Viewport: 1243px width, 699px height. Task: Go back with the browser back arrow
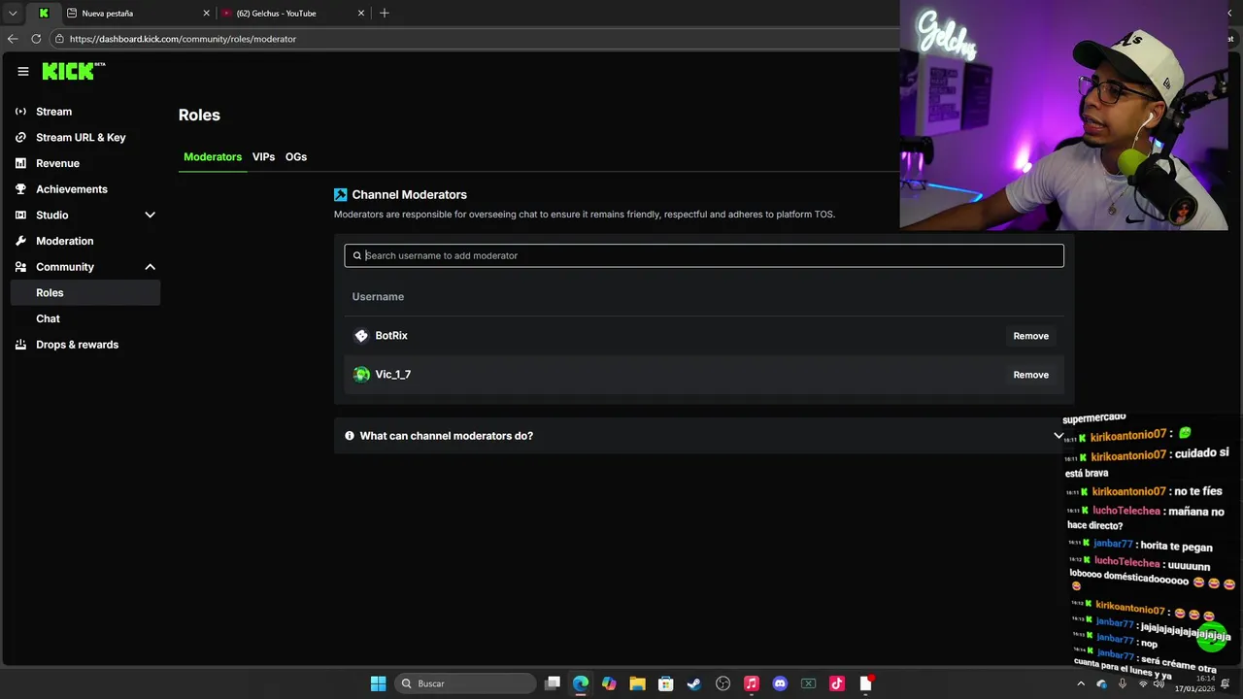pyautogui.click(x=13, y=39)
